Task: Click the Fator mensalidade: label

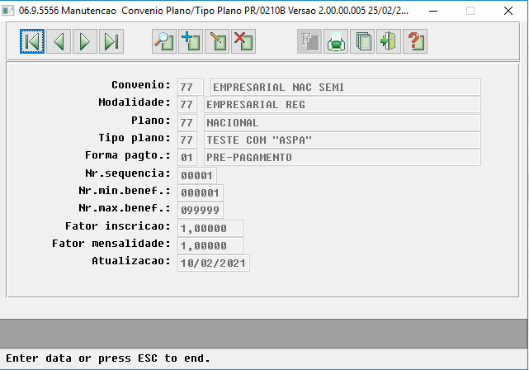Action: click(111, 244)
